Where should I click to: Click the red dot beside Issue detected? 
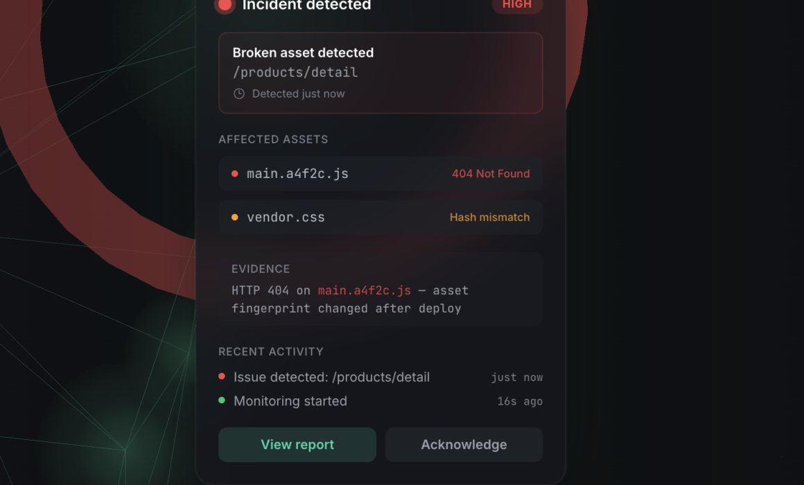(x=222, y=376)
